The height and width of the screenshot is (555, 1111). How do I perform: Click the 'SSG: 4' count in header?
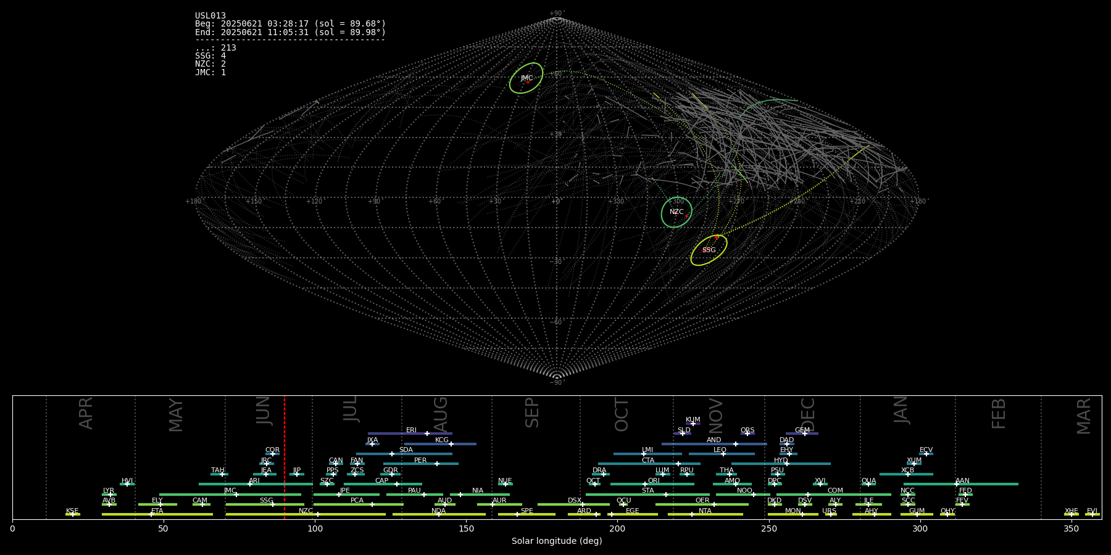pyautogui.click(x=210, y=56)
